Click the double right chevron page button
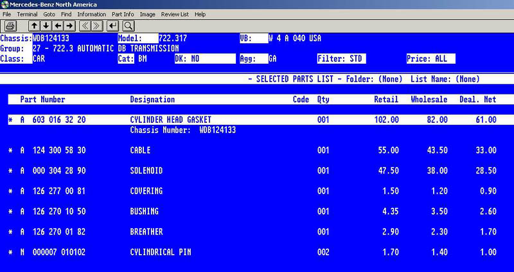 click(97, 26)
